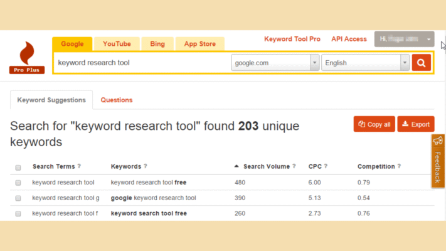Click the Competition help question mark
The height and width of the screenshot is (251, 446).
[399, 166]
